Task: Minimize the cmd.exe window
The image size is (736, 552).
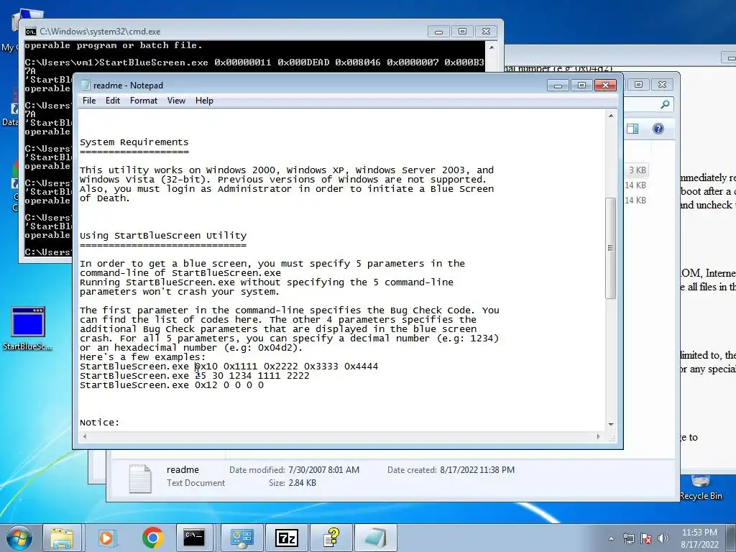Action: (x=438, y=32)
